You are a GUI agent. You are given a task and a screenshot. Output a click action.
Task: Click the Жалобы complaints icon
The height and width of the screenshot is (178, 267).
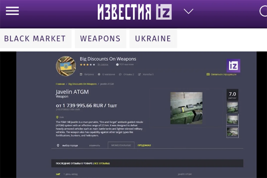click(x=139, y=74)
